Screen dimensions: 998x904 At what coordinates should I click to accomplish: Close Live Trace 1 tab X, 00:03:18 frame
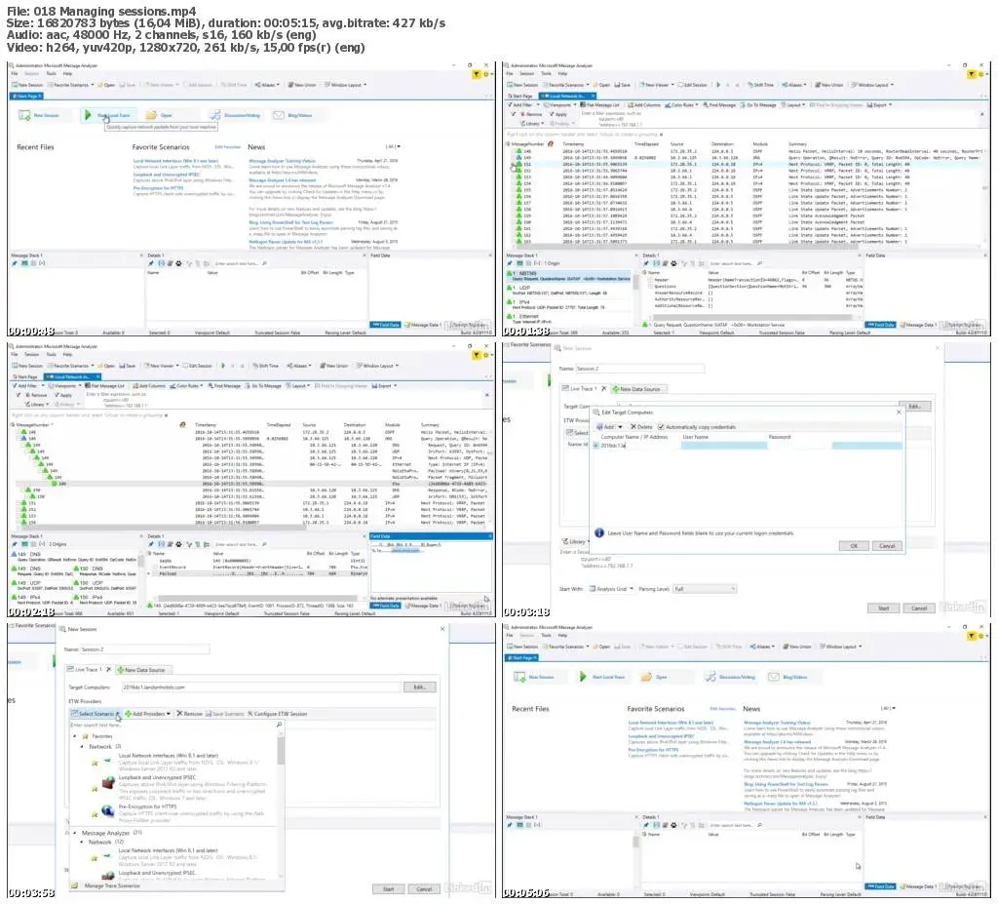(x=603, y=388)
